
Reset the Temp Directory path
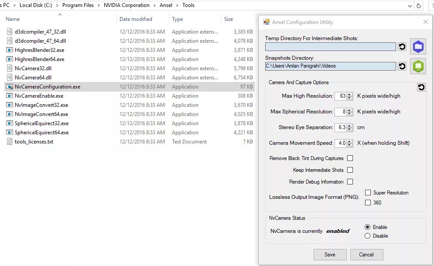tap(402, 47)
